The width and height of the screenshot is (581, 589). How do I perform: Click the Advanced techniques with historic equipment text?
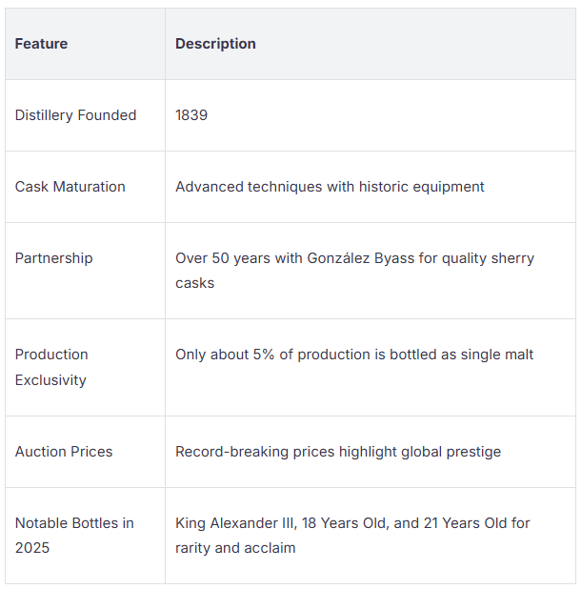330,187
